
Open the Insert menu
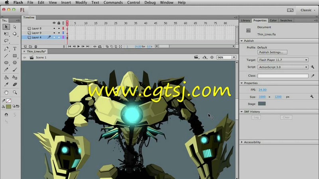pos(66,3)
